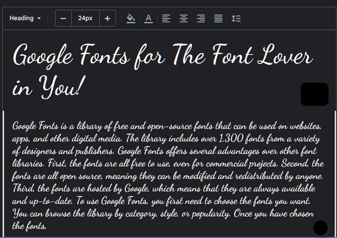Open the line spacing options
This screenshot has height=238, width=337.
coord(236,18)
